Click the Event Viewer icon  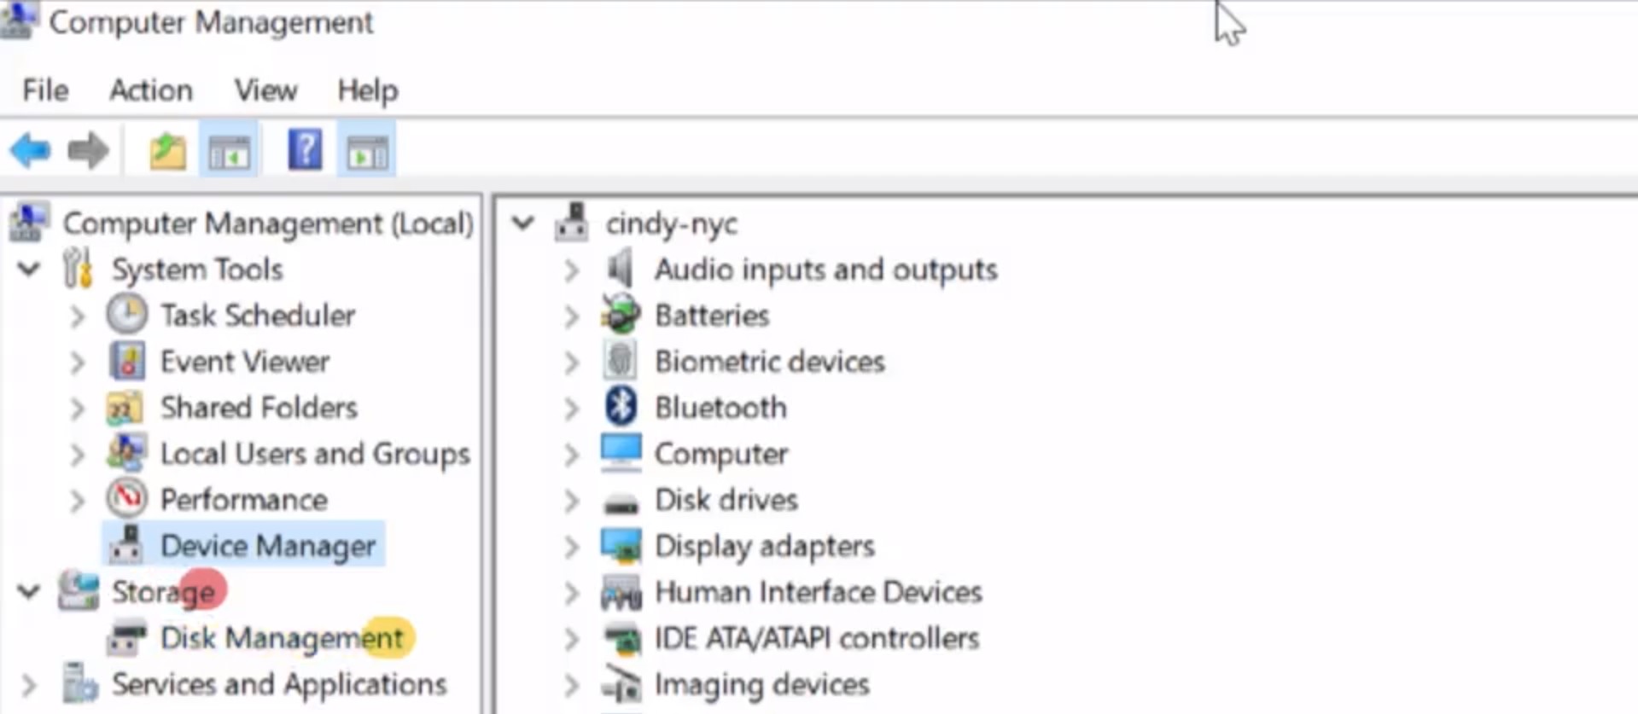tap(126, 361)
